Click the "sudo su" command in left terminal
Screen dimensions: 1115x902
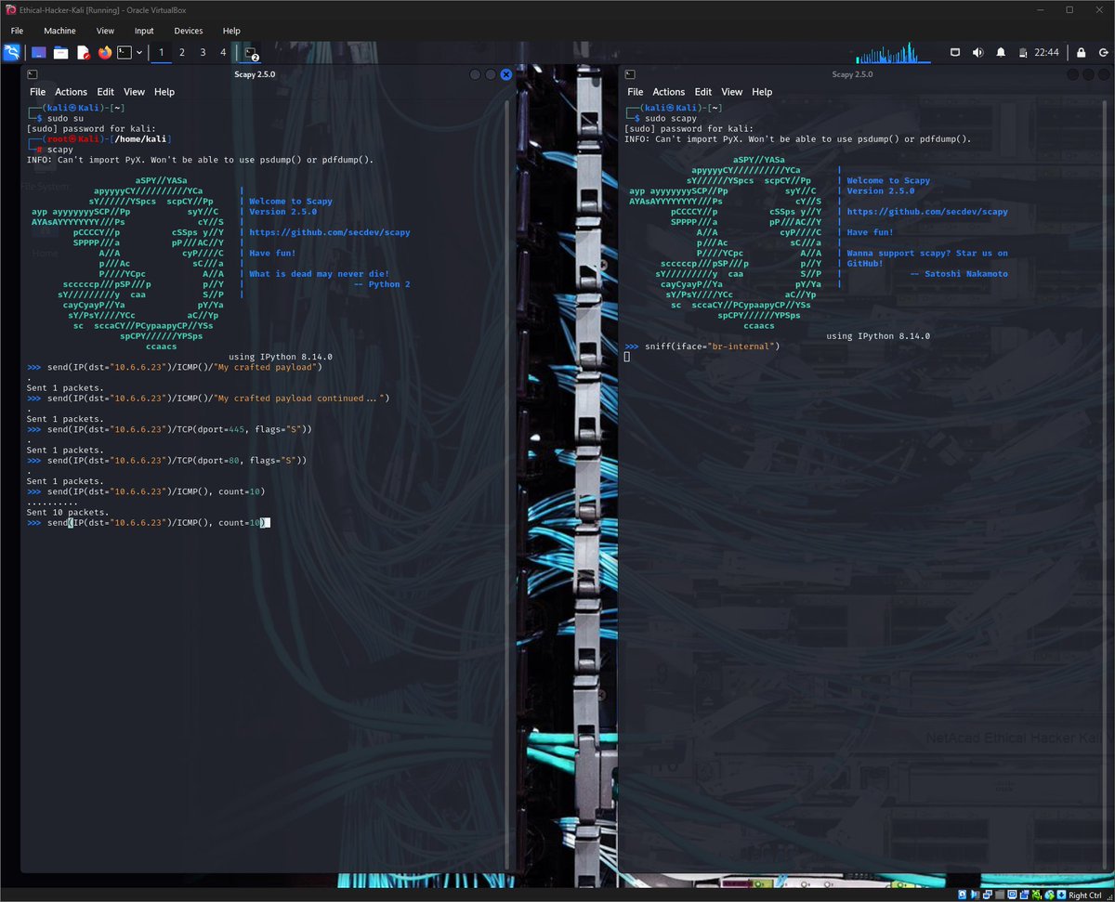click(66, 119)
